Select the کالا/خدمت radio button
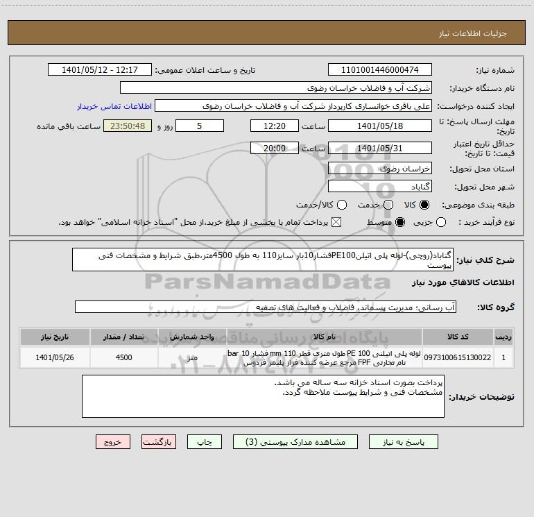 click(x=342, y=205)
